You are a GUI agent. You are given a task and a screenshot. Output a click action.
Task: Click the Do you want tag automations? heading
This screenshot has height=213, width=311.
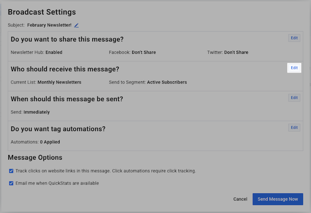point(58,129)
